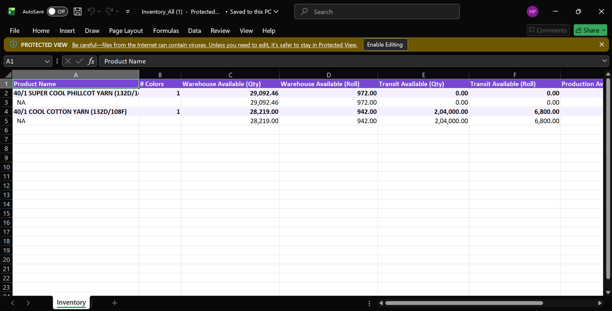Open the Share button dropdown arrow
This screenshot has width=612, height=311.
tap(604, 30)
